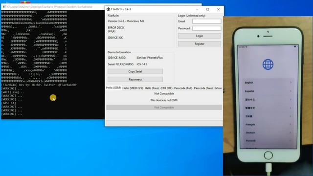313x176 pixels.
Task: Click the [DEVICE] MEID. text
Action: tap(117, 58)
